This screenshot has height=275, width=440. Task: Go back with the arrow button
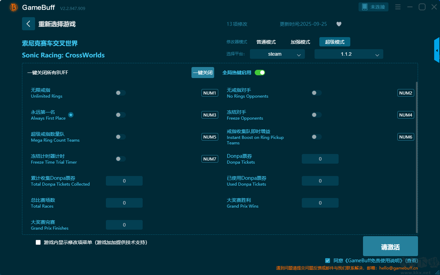tap(29, 24)
